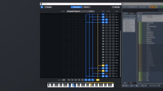This screenshot has width=163, height=91.
Task: Click port number 16 for Horn 4
Action: [103, 33]
